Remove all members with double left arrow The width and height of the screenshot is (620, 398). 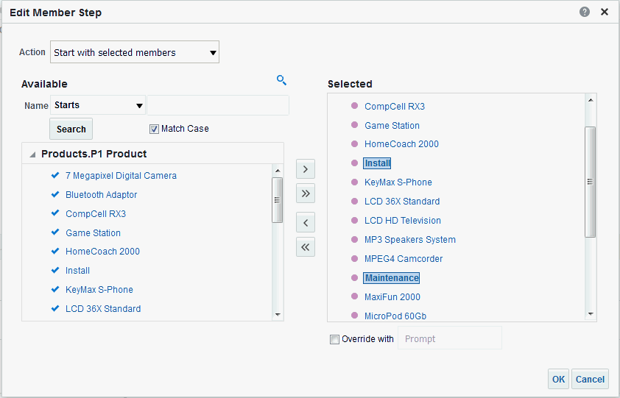click(306, 247)
